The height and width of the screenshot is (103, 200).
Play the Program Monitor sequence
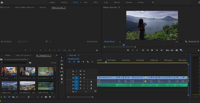pos(152,50)
